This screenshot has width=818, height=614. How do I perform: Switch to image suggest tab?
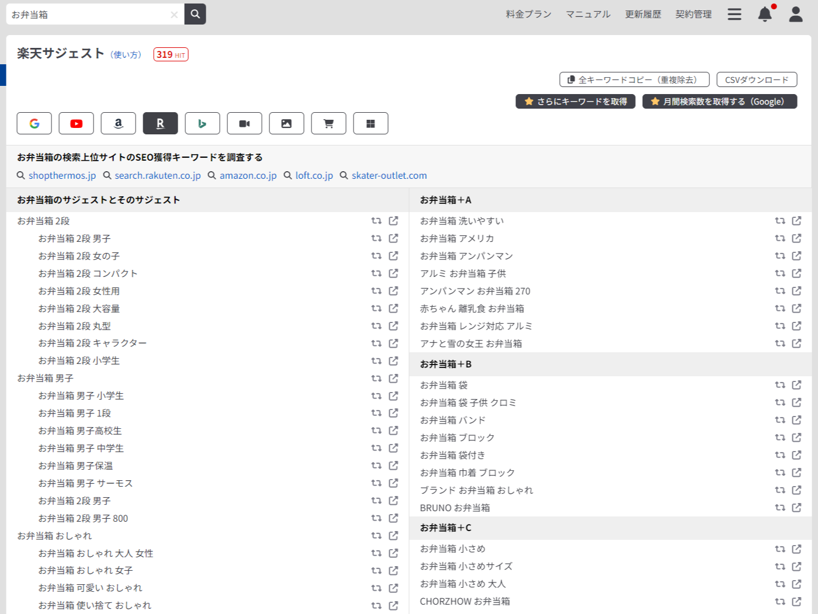pos(287,123)
